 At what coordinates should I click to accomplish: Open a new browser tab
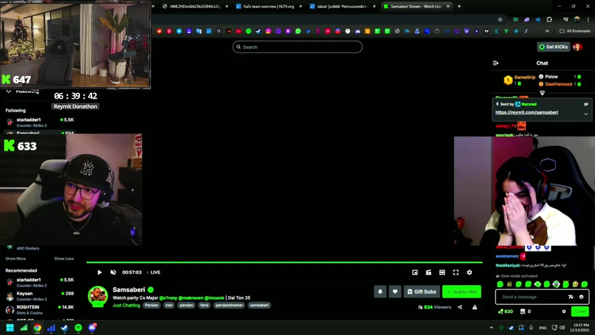(x=459, y=7)
